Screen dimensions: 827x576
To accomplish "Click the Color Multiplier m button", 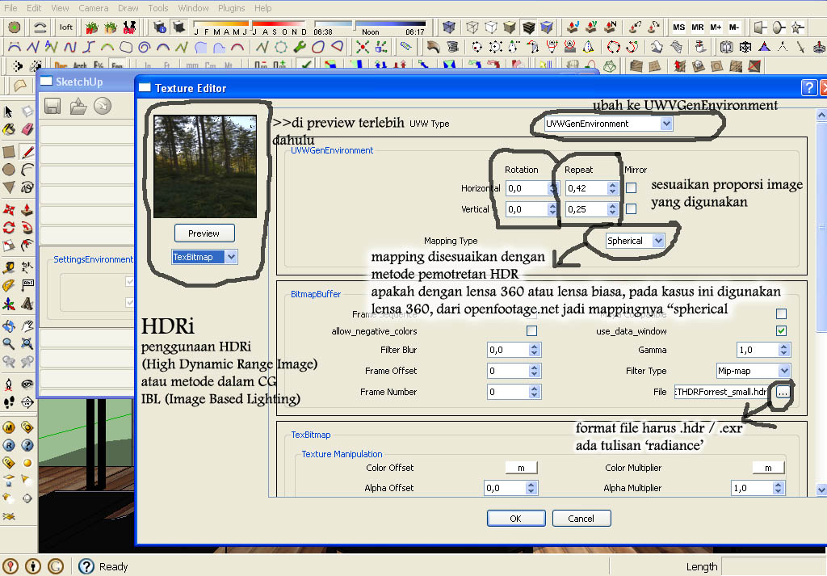I will click(x=768, y=468).
